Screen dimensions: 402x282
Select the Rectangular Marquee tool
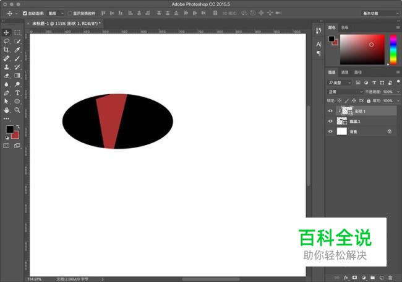pos(17,32)
